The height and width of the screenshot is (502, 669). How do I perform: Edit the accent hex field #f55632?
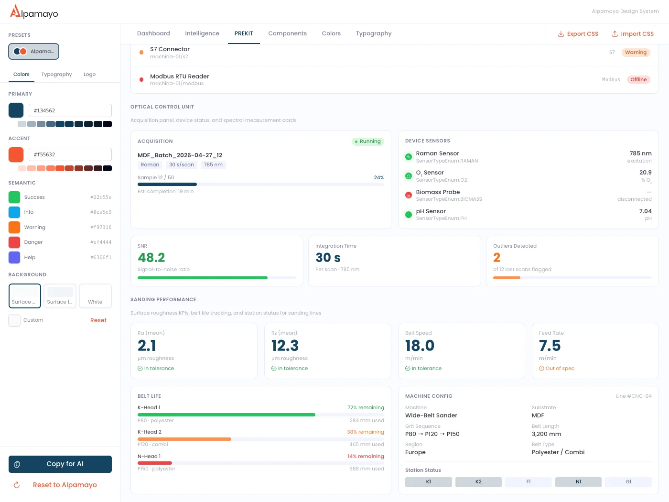tap(70, 154)
